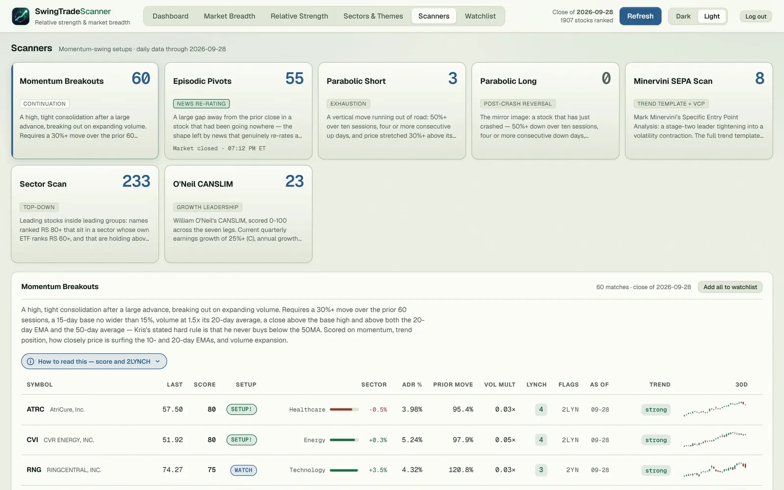
Task: Refresh the scanner data
Action: pyautogui.click(x=640, y=16)
